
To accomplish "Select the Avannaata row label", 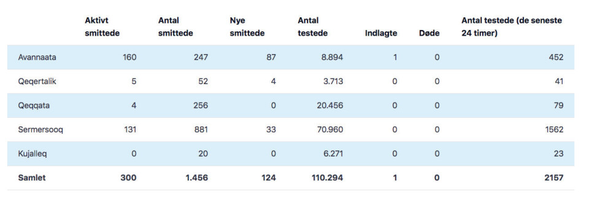I will click(37, 57).
